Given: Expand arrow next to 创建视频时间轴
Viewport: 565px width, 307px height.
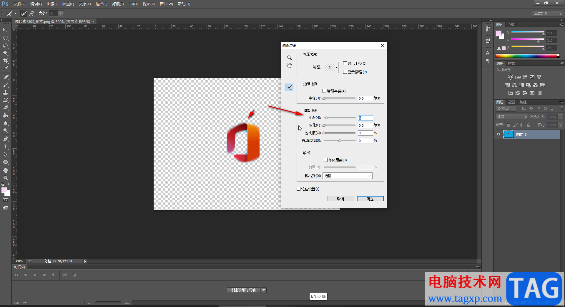Looking at the screenshot, I should tap(264, 290).
